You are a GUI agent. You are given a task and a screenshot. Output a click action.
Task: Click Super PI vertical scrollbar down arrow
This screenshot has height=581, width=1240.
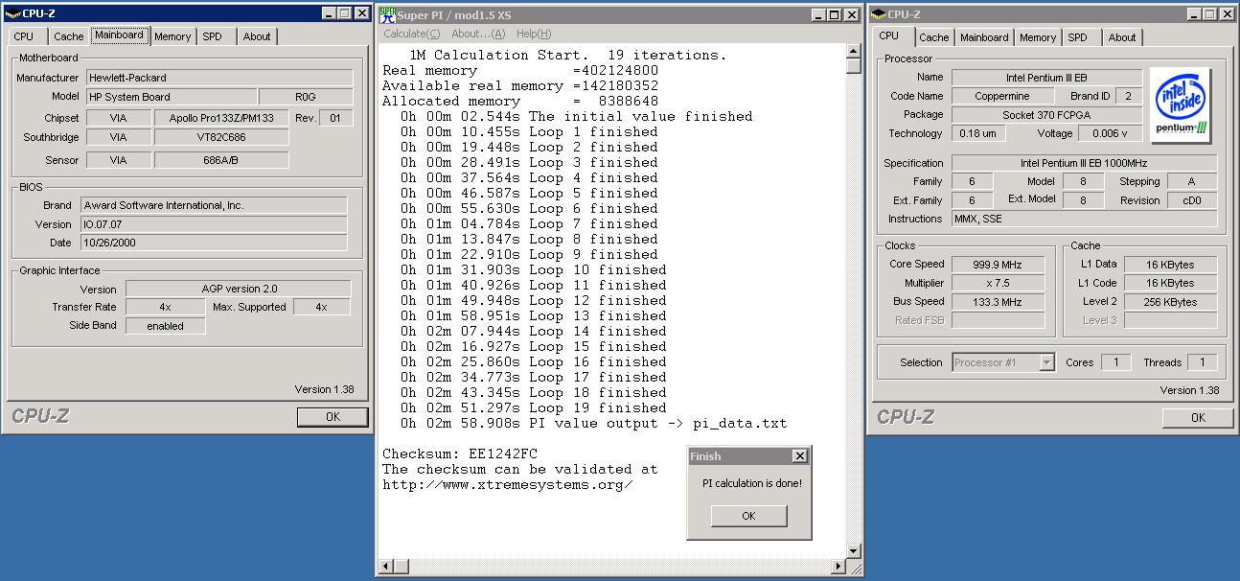[x=853, y=550]
